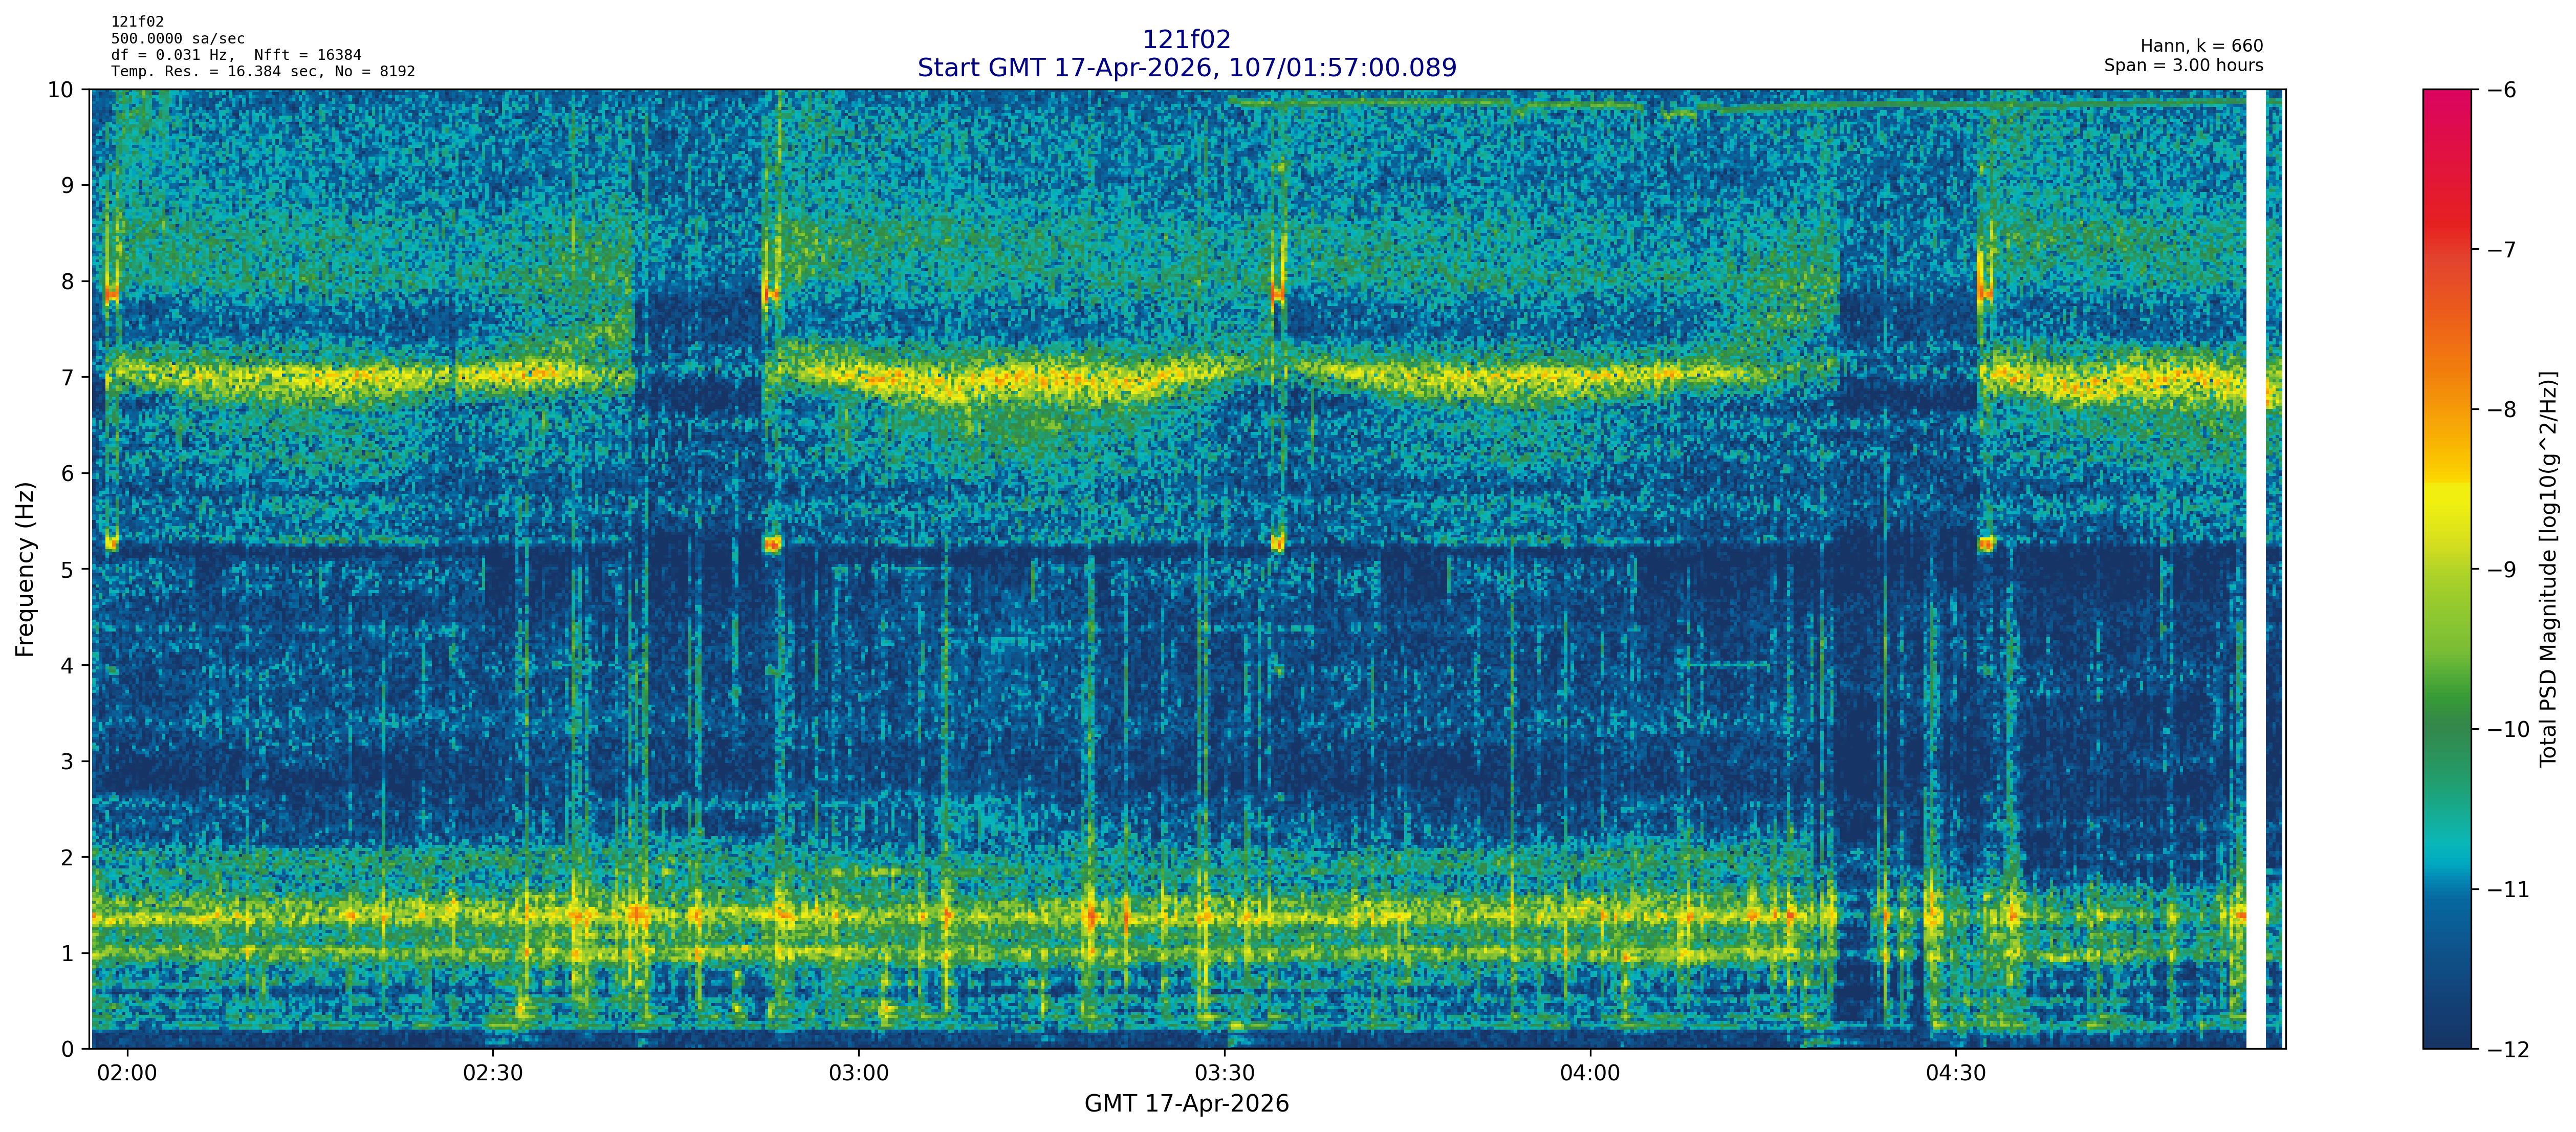Image resolution: width=2576 pixels, height=1132 pixels.
Task: Click the 03:30 time axis label
Action: (x=1224, y=1074)
